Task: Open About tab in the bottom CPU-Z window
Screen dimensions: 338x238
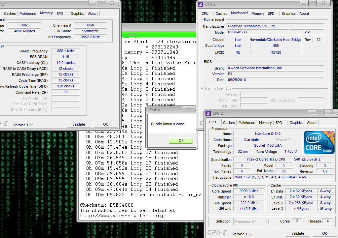Action: click(312, 123)
